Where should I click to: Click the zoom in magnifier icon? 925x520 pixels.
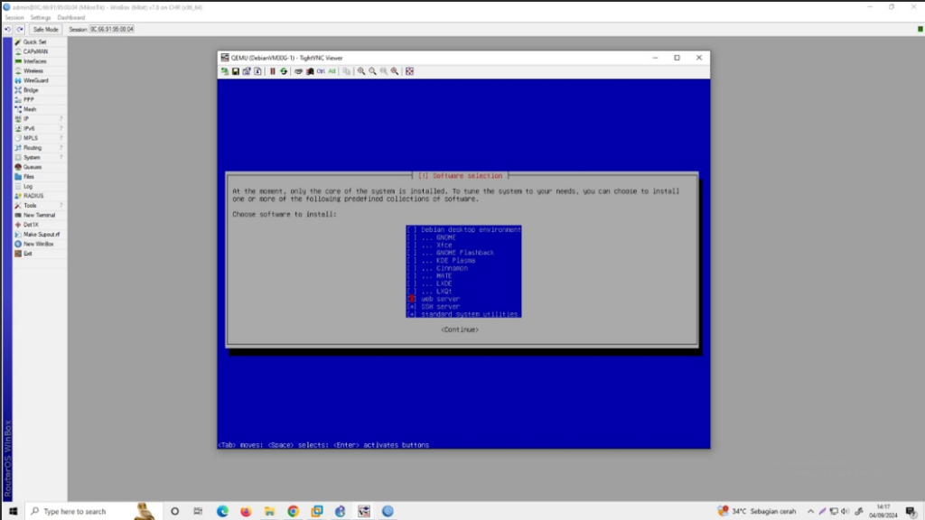361,71
